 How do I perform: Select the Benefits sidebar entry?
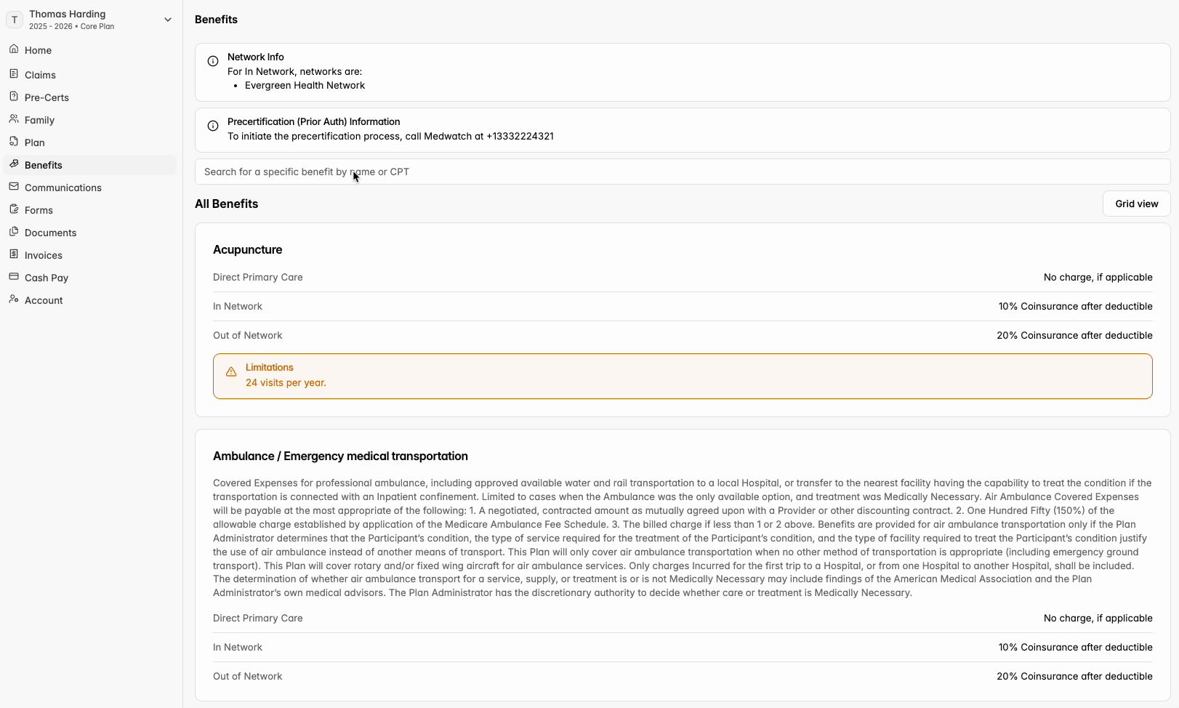point(89,165)
